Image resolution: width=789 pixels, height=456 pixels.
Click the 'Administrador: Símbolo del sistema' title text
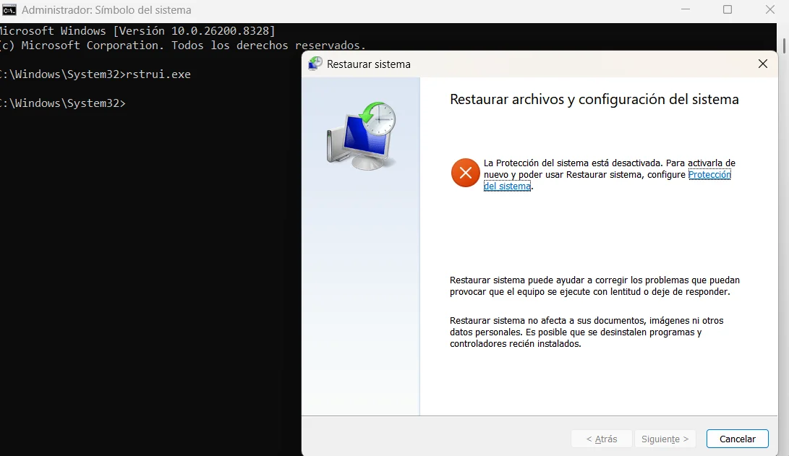(106, 10)
